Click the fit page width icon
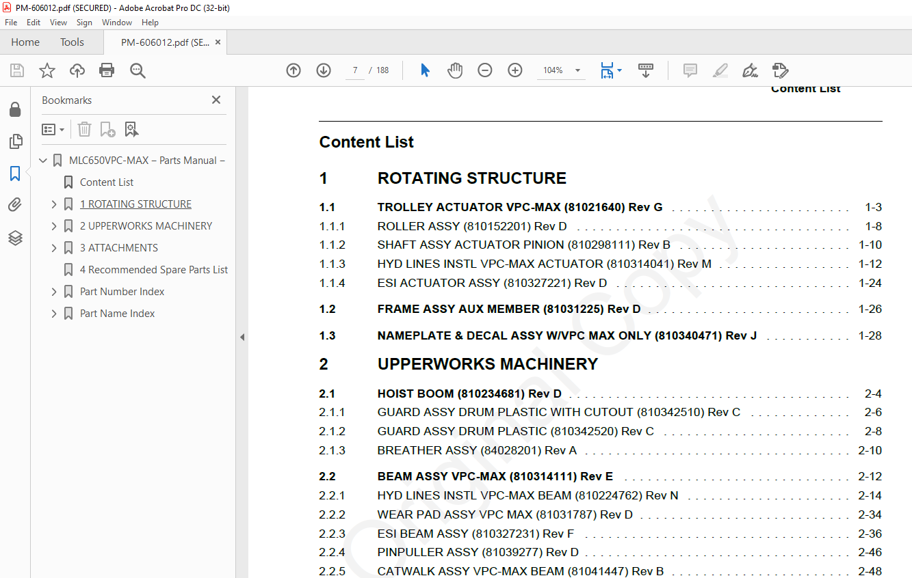Viewport: 912px width, 578px height. coord(607,70)
